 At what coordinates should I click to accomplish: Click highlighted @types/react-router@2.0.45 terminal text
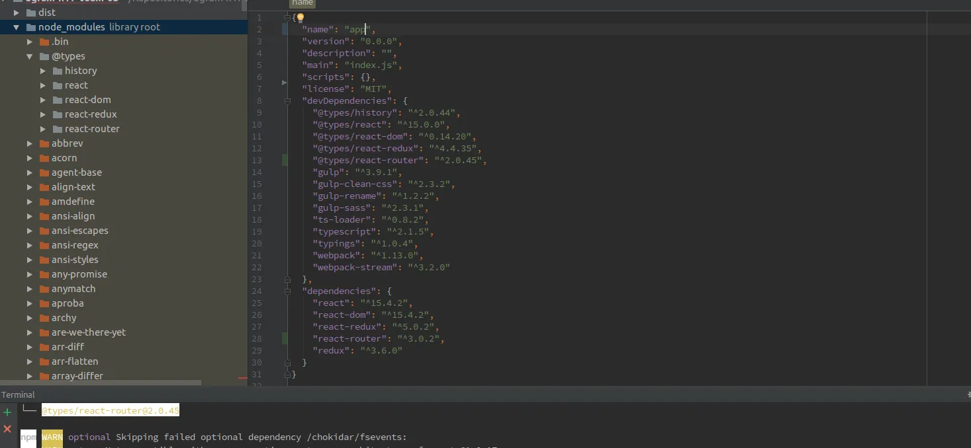[x=111, y=411]
